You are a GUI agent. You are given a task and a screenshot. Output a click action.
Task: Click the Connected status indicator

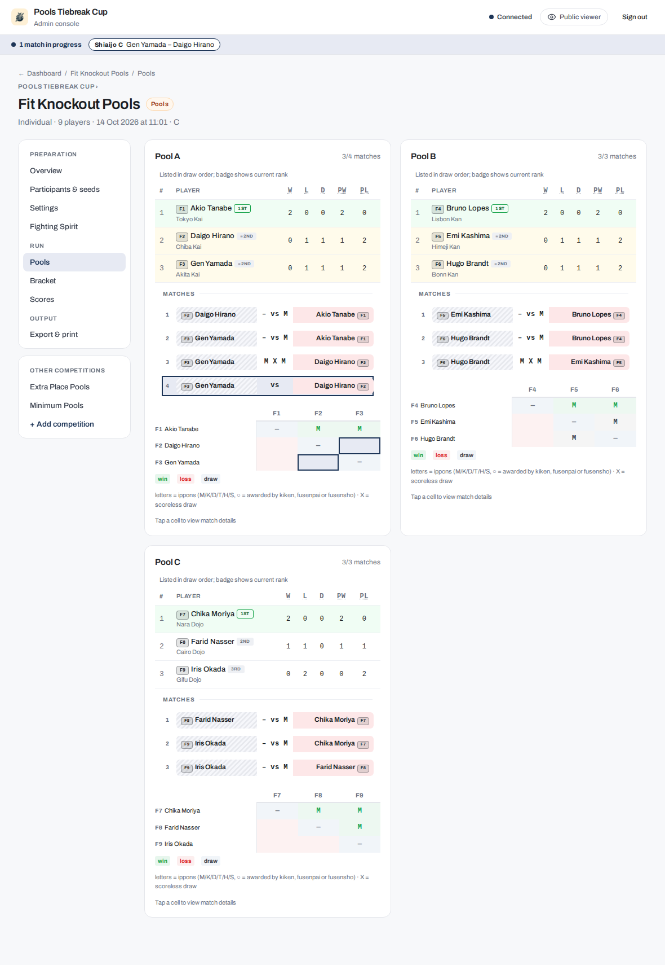(511, 17)
